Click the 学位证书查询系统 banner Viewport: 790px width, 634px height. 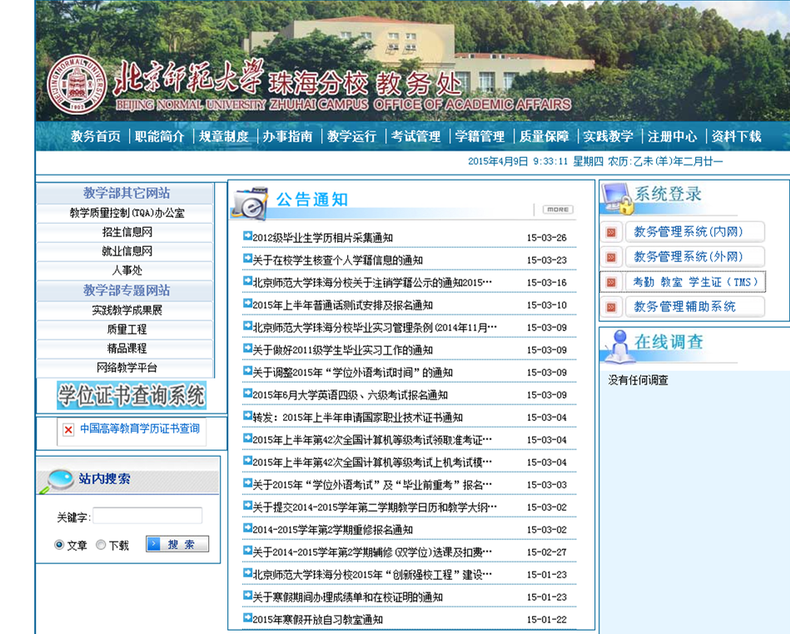[x=132, y=395]
